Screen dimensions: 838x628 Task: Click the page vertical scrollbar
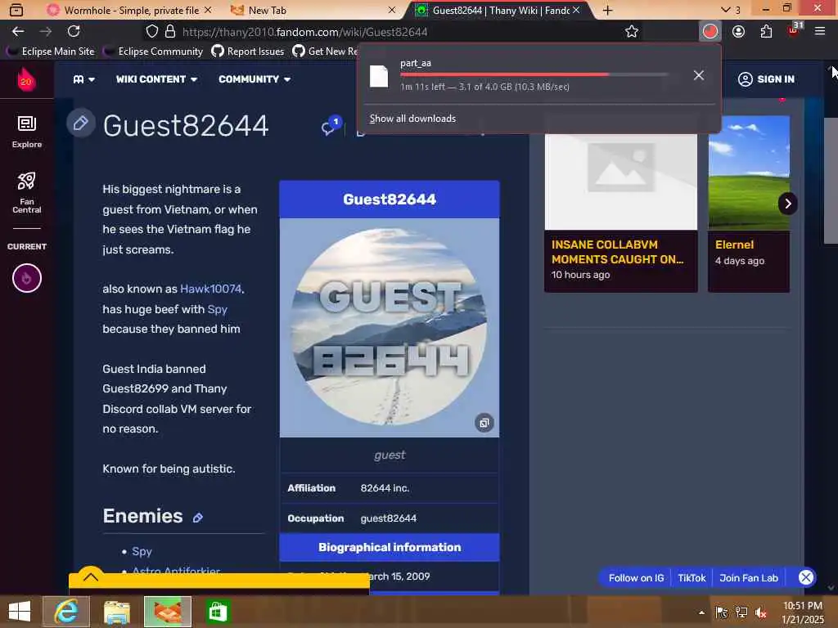(831, 179)
